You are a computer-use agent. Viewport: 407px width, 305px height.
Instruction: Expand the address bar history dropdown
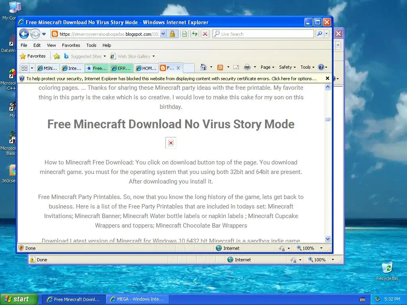163,34
